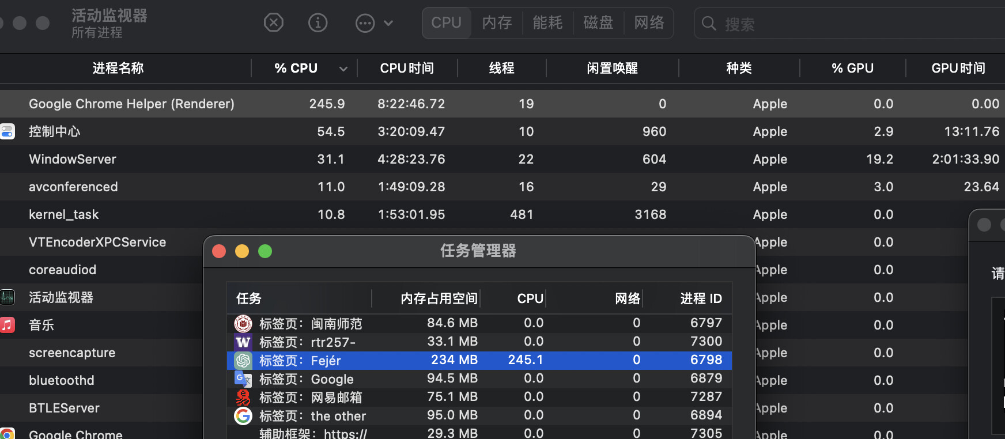Click the 'the other' tab Google favicon
The height and width of the screenshot is (439, 1005).
(x=243, y=415)
